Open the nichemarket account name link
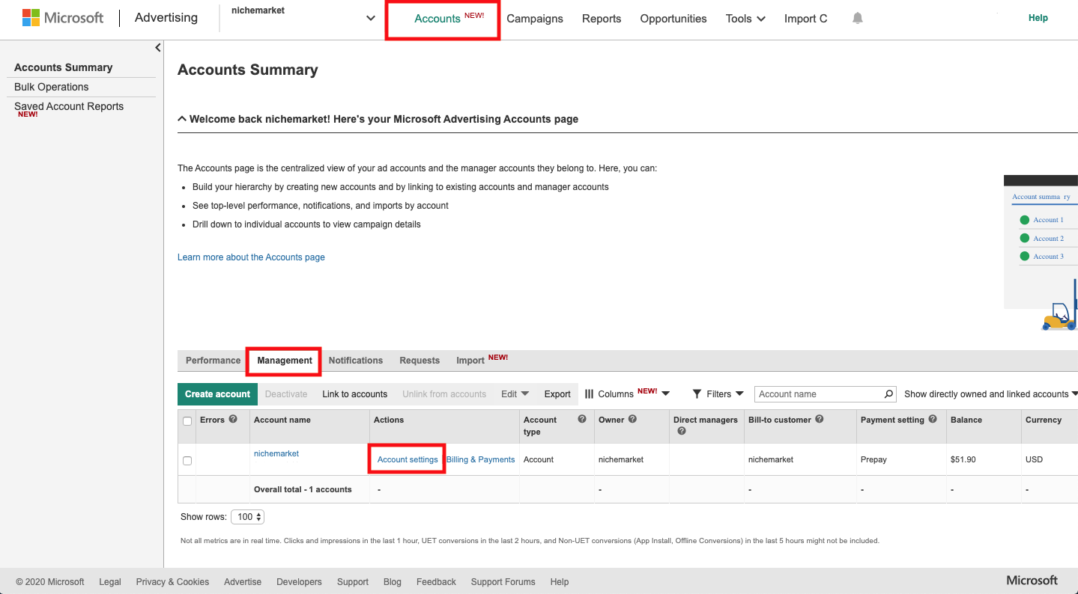Screen dimensions: 1078x594 [x=276, y=453]
